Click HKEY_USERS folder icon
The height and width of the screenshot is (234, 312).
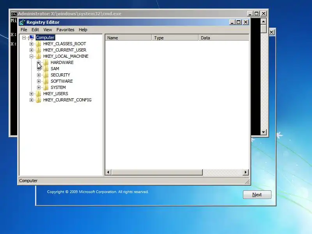(38, 94)
